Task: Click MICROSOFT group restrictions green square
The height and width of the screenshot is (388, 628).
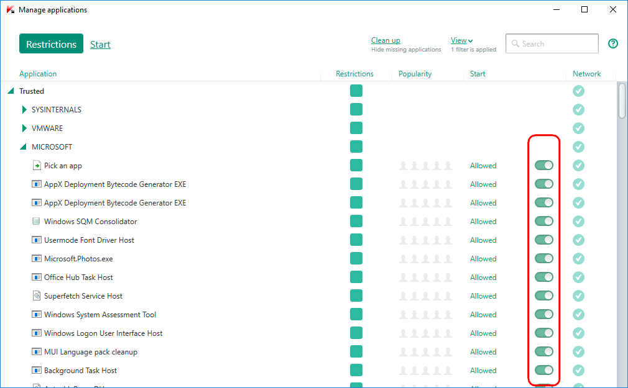Action: 356,147
